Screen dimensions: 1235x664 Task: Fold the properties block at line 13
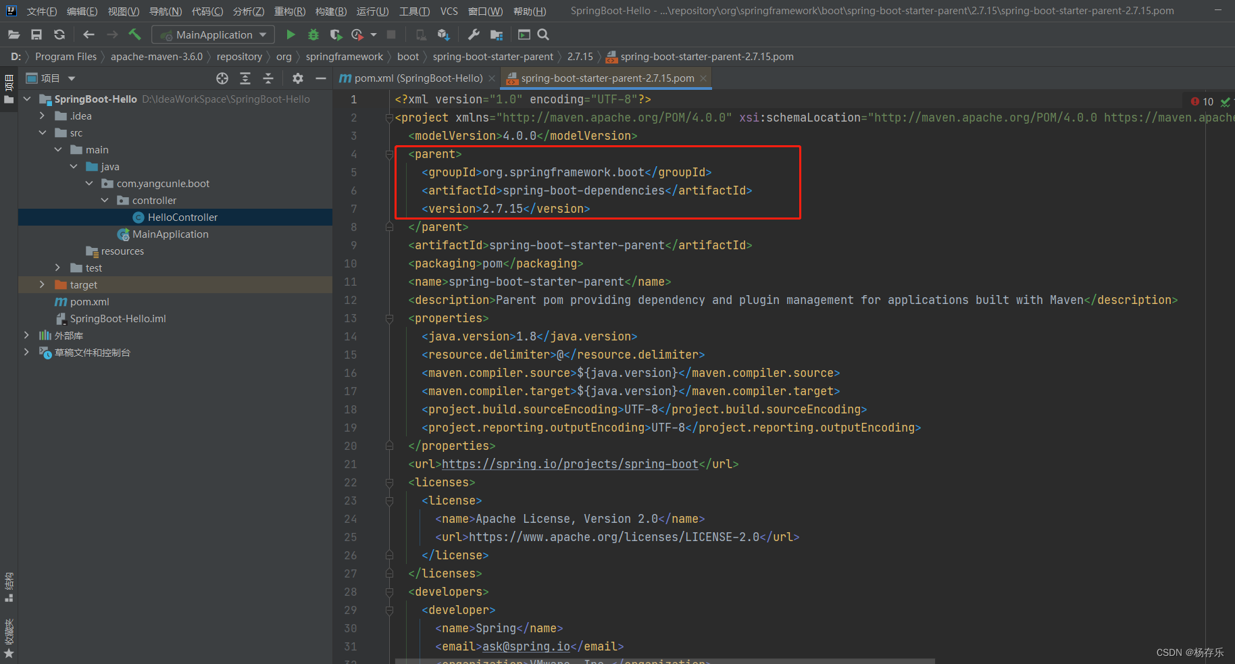click(x=389, y=318)
